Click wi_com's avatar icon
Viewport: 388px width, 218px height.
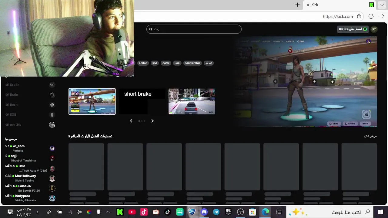coord(52,148)
